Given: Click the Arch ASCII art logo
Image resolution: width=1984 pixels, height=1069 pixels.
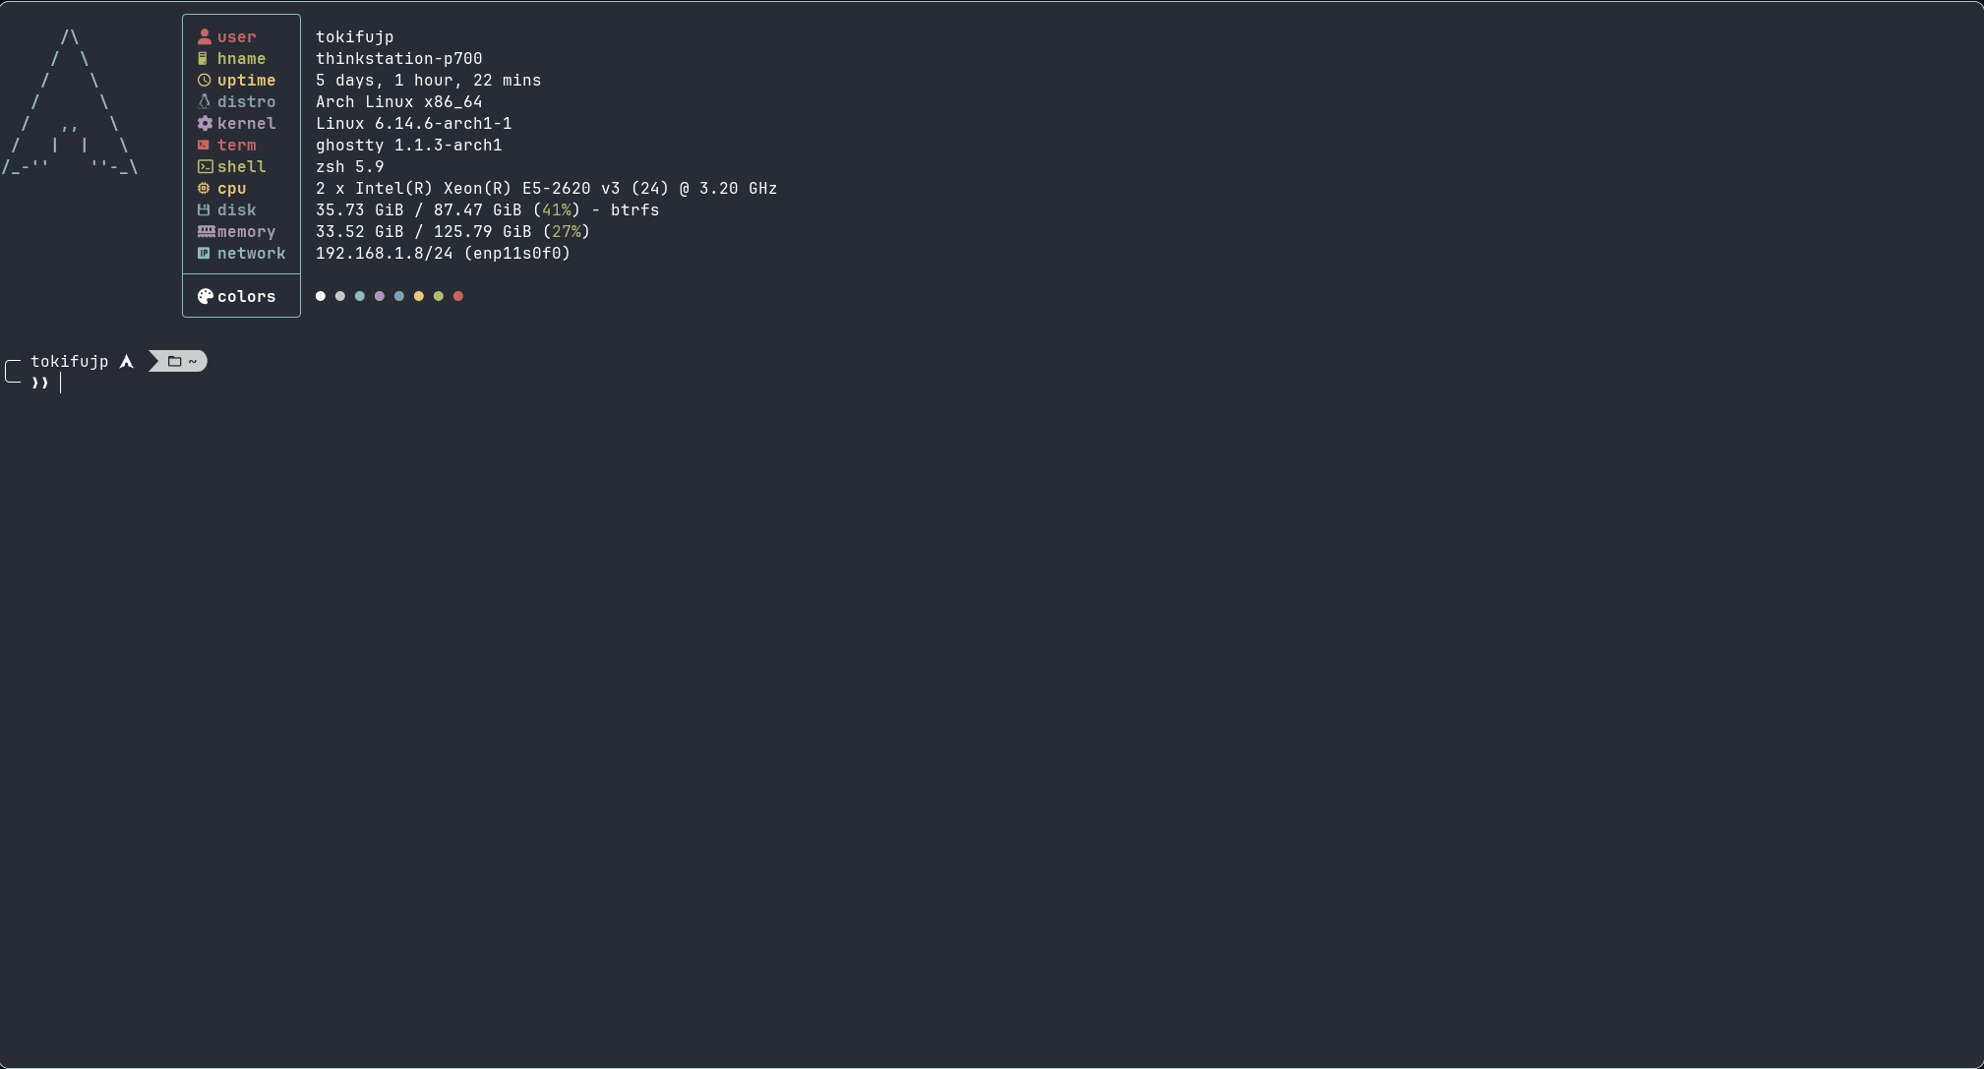Looking at the screenshot, I should tap(70, 102).
